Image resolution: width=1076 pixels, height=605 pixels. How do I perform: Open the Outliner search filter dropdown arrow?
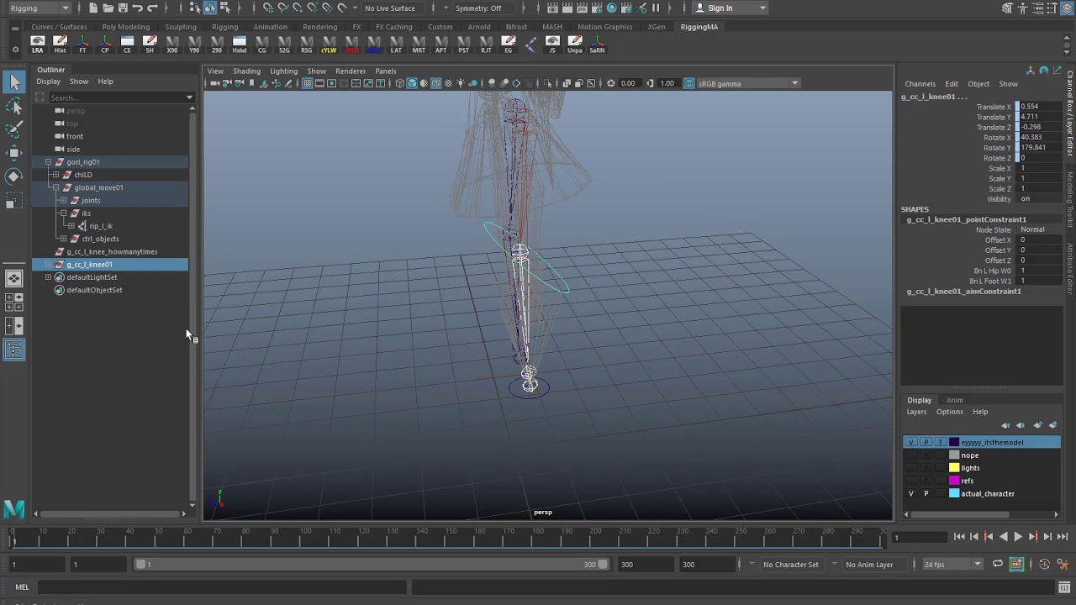(x=189, y=97)
